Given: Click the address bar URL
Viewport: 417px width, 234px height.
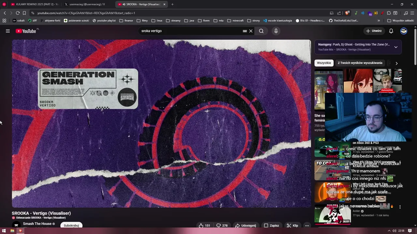Looking at the screenshot, I should pos(86,13).
